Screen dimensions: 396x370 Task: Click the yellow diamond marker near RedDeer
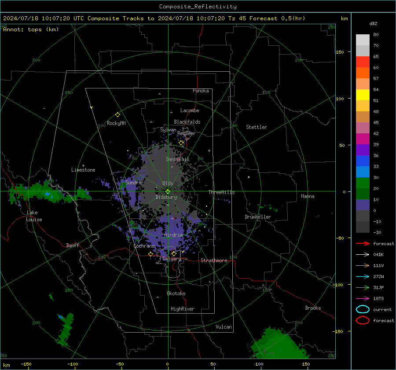click(x=181, y=143)
